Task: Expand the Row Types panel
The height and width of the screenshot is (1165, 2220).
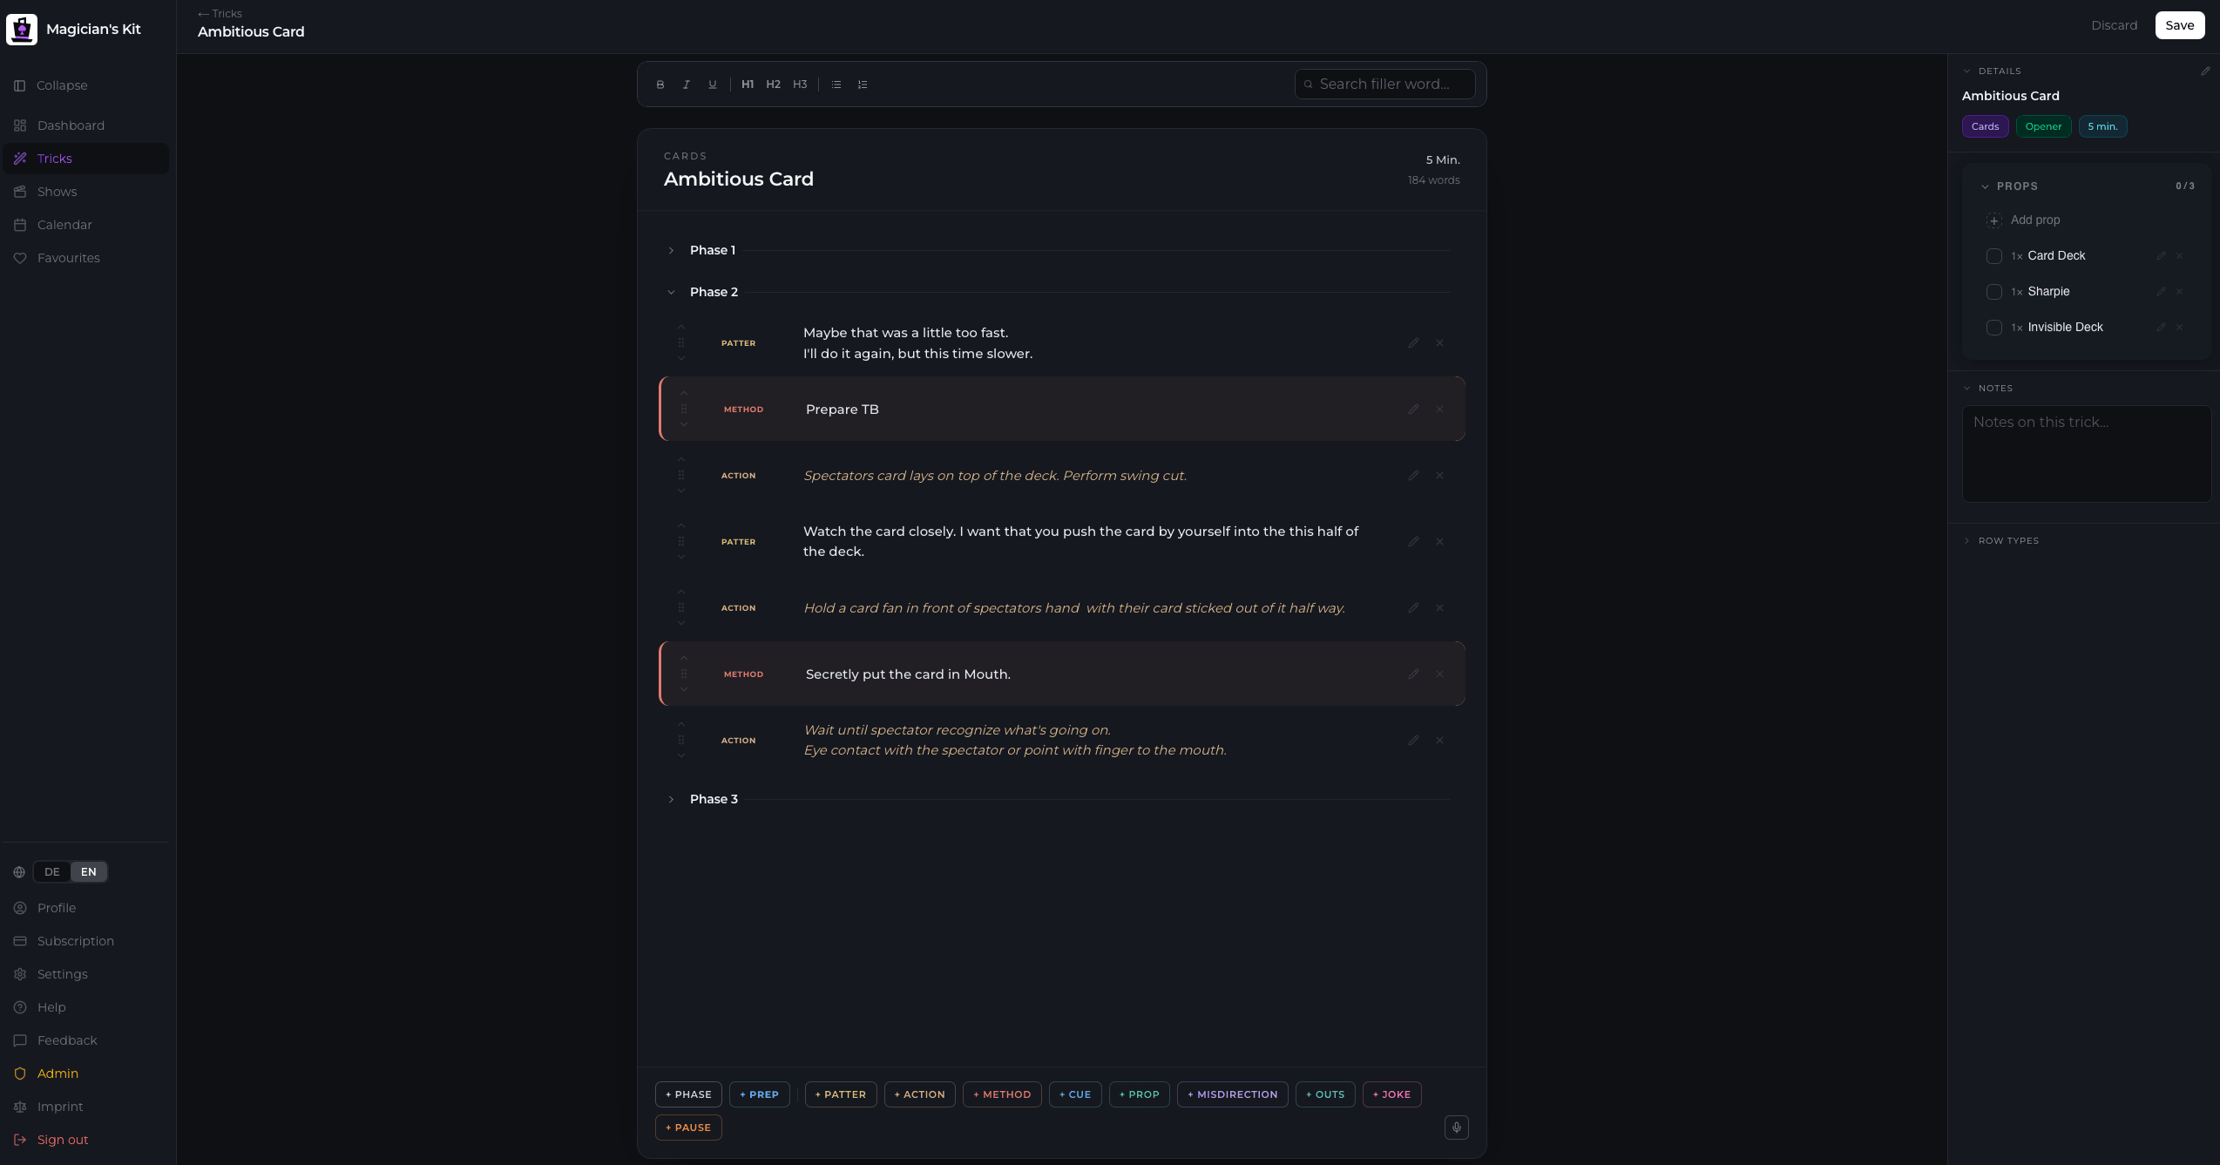Action: pyautogui.click(x=1966, y=541)
